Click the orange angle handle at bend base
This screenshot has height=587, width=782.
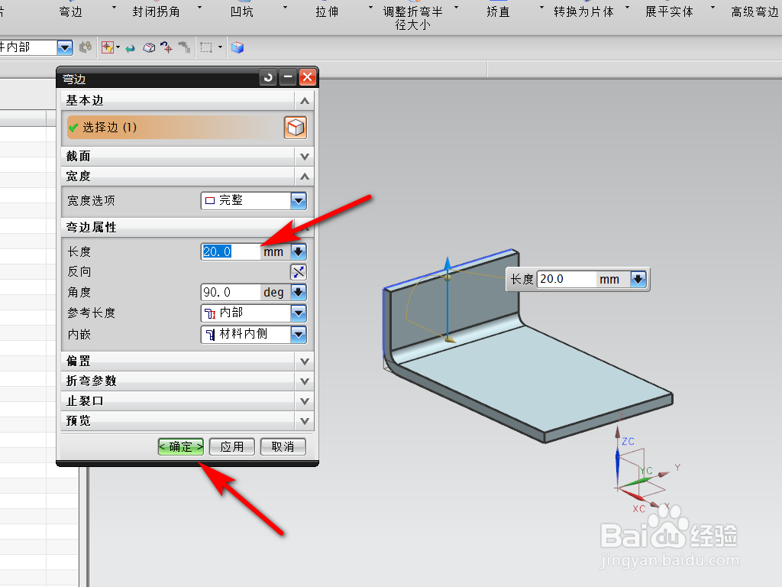tap(451, 339)
